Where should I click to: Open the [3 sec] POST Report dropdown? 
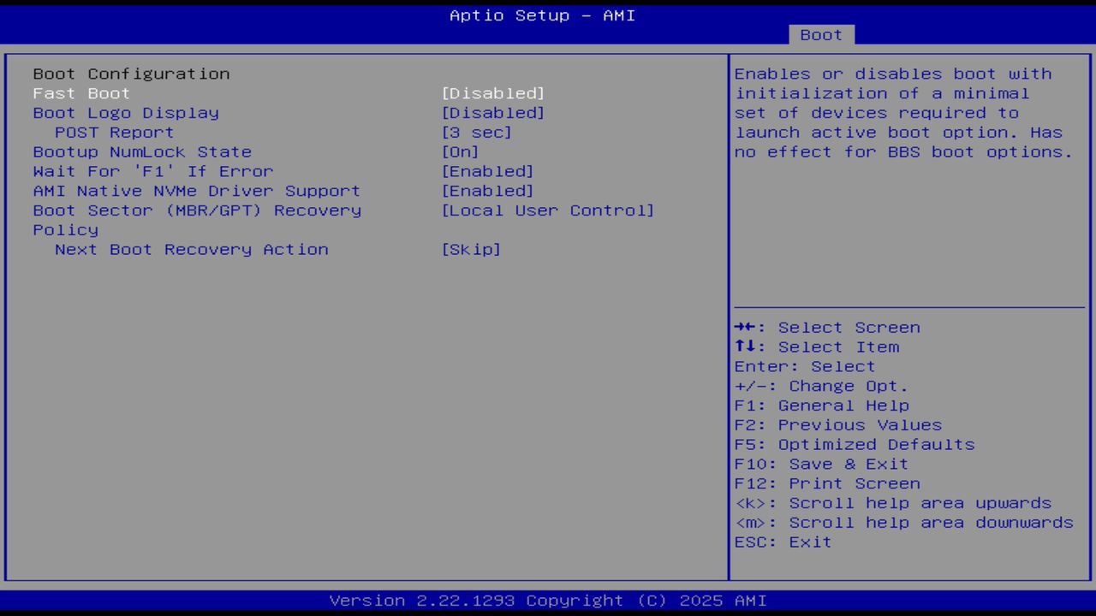(476, 132)
